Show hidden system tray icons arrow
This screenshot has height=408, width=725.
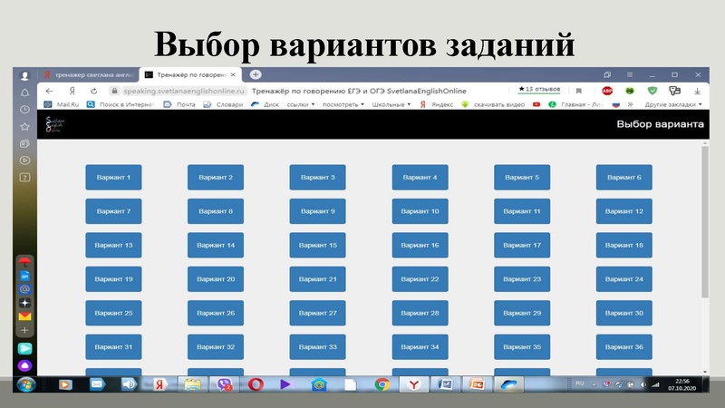click(594, 384)
